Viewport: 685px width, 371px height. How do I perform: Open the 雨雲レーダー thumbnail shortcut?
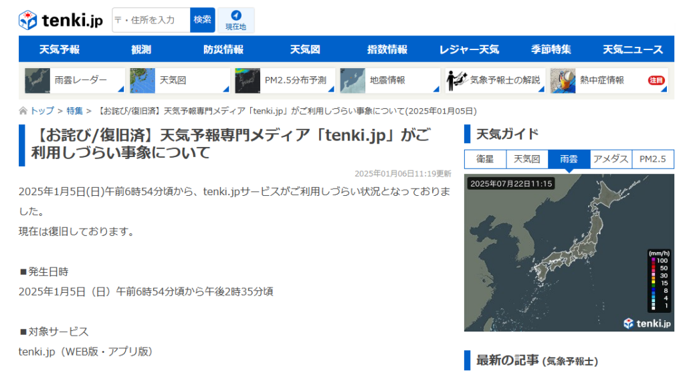pos(75,80)
